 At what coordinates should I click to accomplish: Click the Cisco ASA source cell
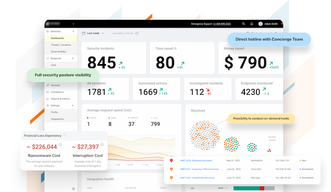256,169
